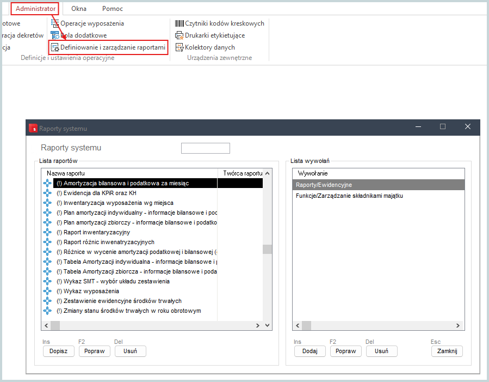Click Drukarki etykietujące printer icon
The image size is (489, 382).
179,35
